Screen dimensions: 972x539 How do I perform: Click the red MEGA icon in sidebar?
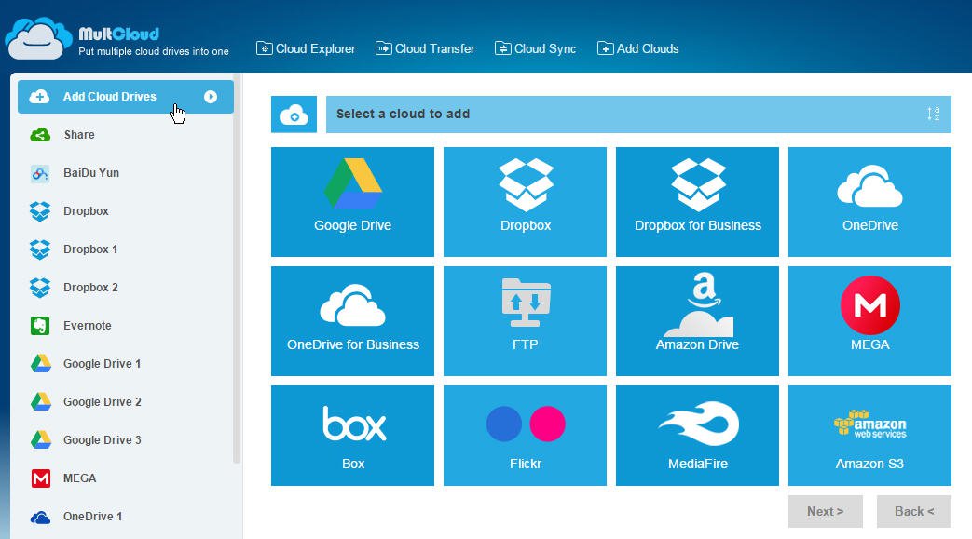[x=41, y=478]
